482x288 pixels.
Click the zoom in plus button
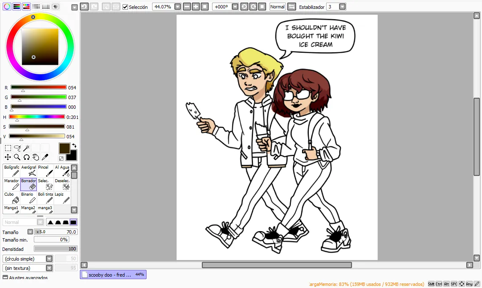pos(196,7)
